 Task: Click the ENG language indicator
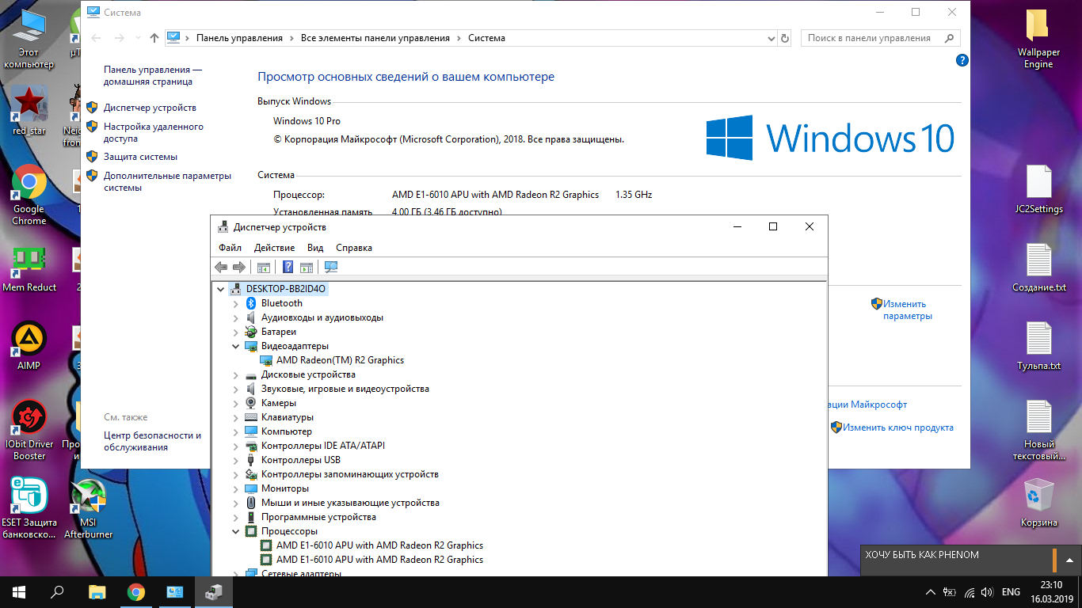click(1011, 592)
